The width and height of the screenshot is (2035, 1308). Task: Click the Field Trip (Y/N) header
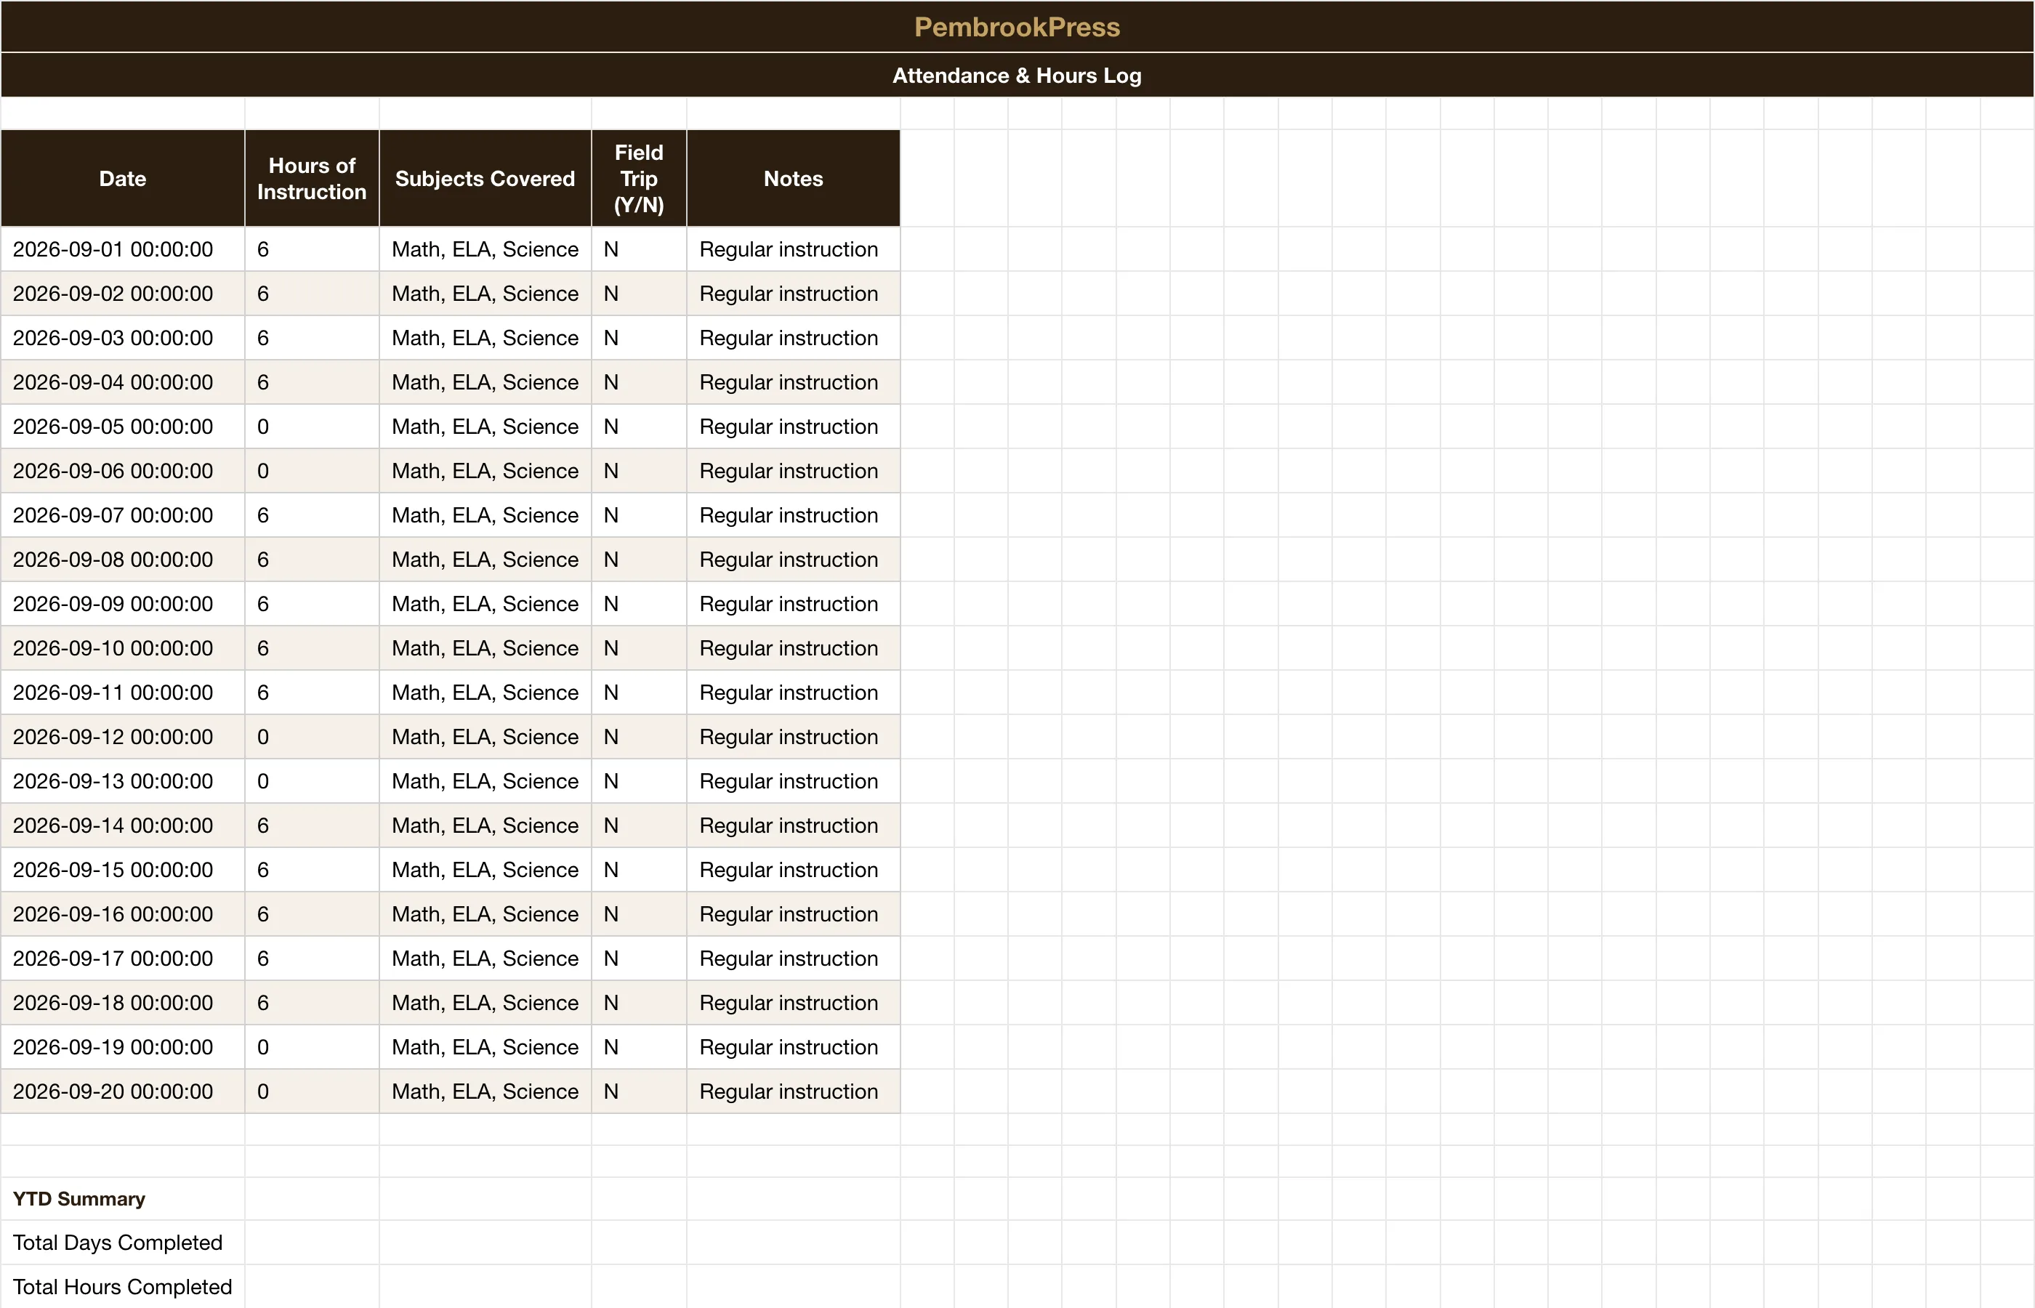pyautogui.click(x=639, y=178)
